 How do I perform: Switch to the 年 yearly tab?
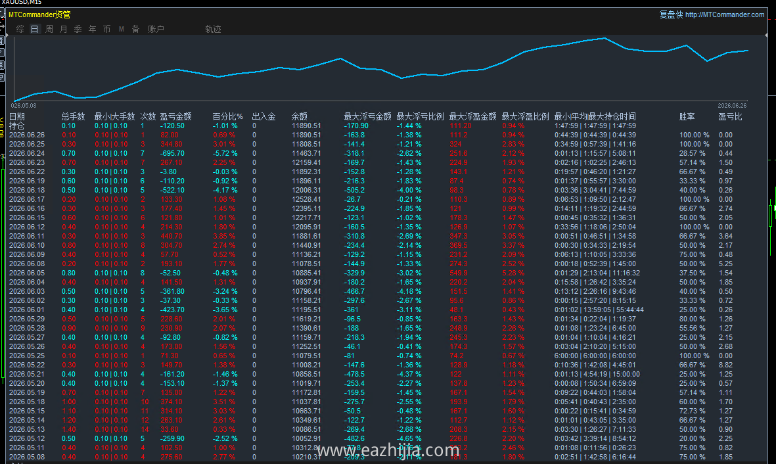coord(92,29)
